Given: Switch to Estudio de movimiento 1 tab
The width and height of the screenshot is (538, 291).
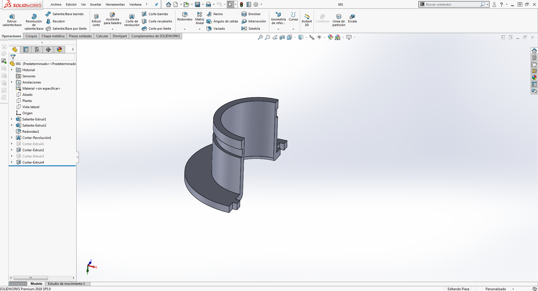Looking at the screenshot, I should (66, 284).
